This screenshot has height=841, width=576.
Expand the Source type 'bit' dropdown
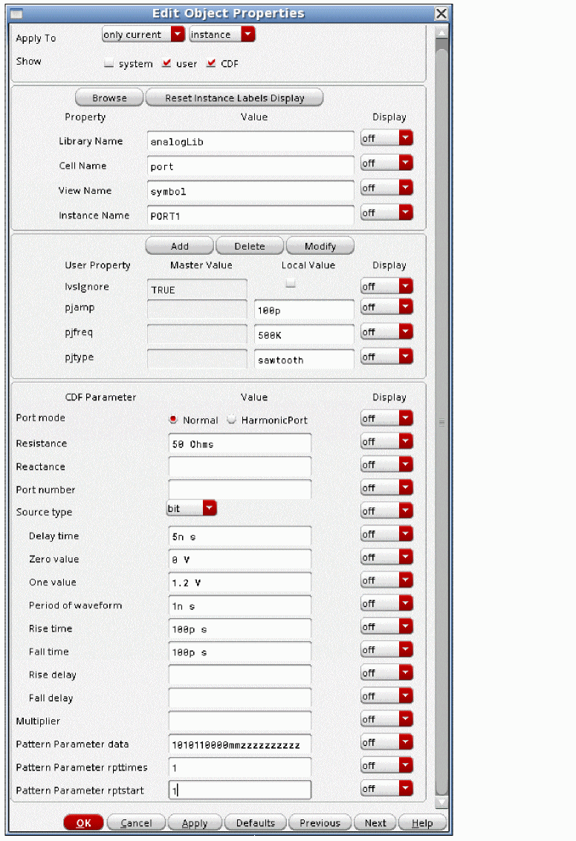pyautogui.click(x=191, y=509)
